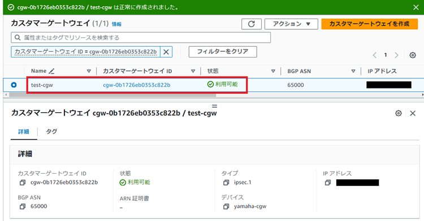424x221 pixels.
Task: Copy the customer gateway ID value
Action: click(23, 183)
